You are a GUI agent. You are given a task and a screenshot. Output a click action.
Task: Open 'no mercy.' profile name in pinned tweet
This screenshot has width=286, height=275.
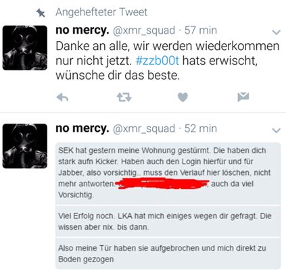82,30
